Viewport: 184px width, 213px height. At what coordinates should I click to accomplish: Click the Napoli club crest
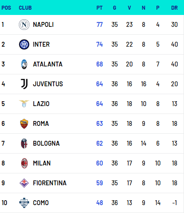pyautogui.click(x=24, y=25)
